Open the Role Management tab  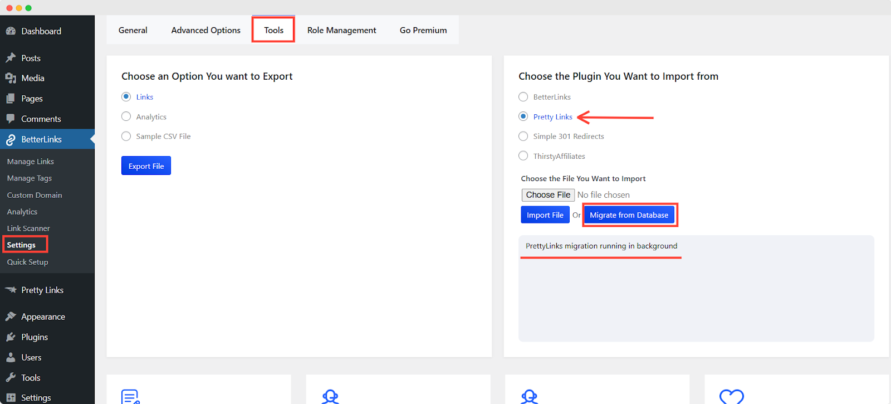pyautogui.click(x=341, y=30)
